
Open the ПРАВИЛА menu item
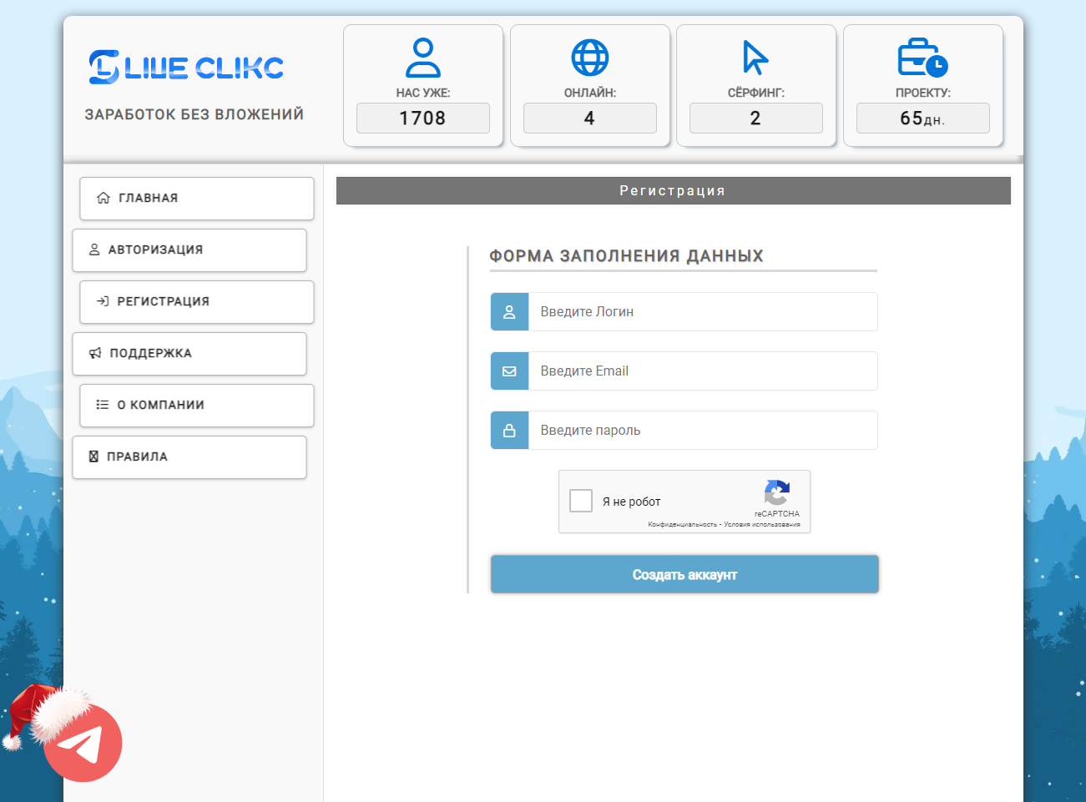[189, 457]
